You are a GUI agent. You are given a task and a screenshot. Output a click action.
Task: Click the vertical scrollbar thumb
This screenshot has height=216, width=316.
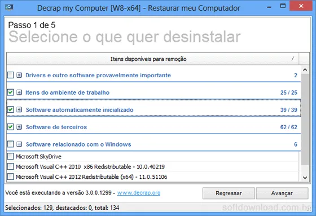pos(305,120)
